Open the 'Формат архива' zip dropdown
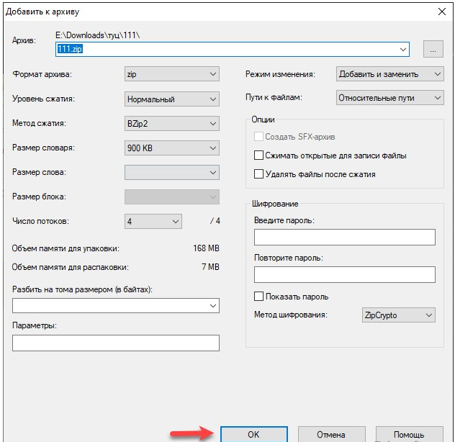 click(171, 74)
